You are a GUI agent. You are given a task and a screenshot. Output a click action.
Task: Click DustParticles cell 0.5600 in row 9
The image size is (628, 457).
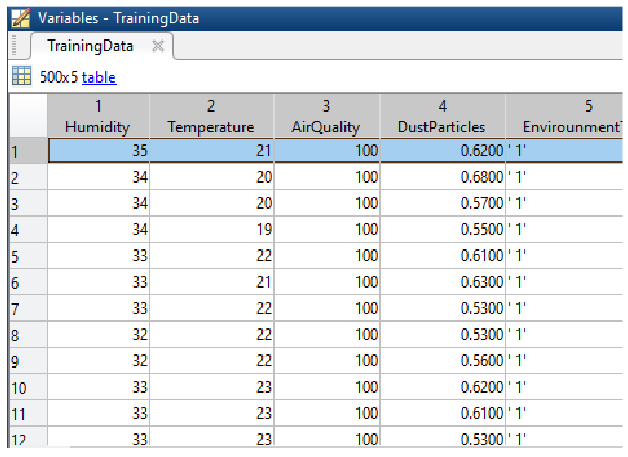point(442,361)
